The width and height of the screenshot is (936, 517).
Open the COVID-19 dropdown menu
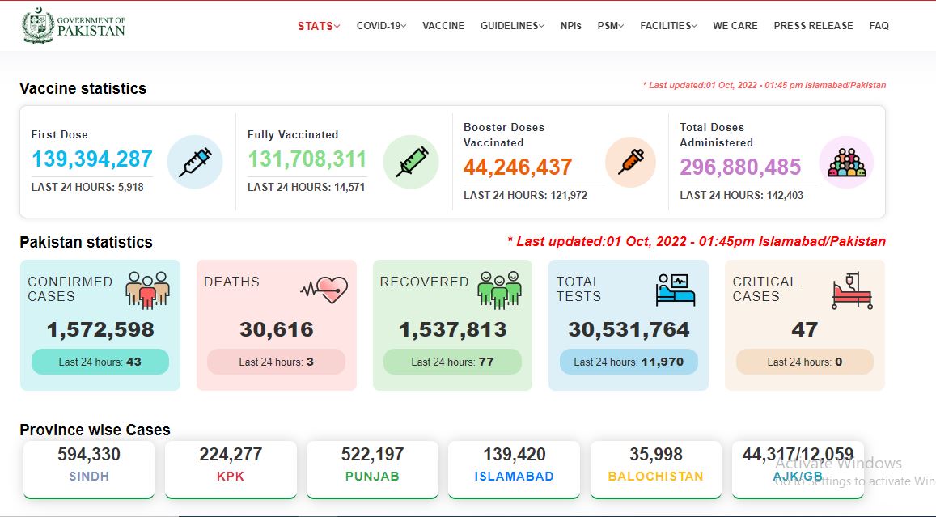pyautogui.click(x=382, y=26)
